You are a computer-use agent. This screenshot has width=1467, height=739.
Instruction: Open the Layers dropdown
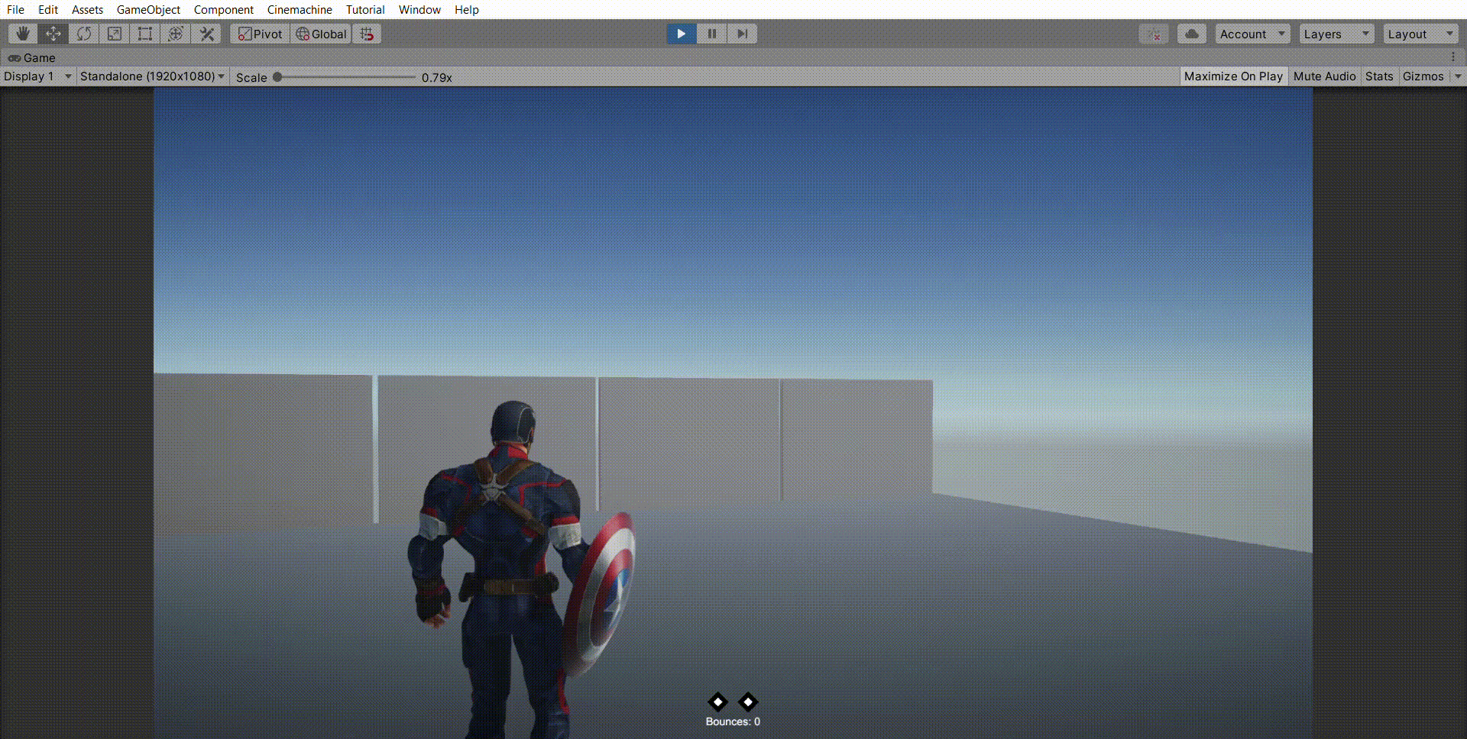point(1337,34)
